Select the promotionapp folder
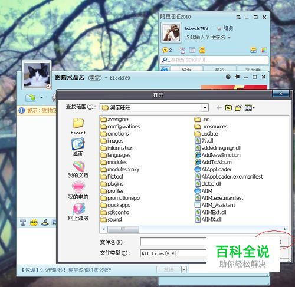295x287 pixels. 120,198
